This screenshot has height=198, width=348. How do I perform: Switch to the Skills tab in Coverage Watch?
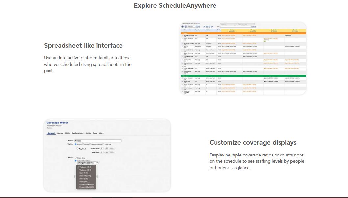pyautogui.click(x=67, y=133)
